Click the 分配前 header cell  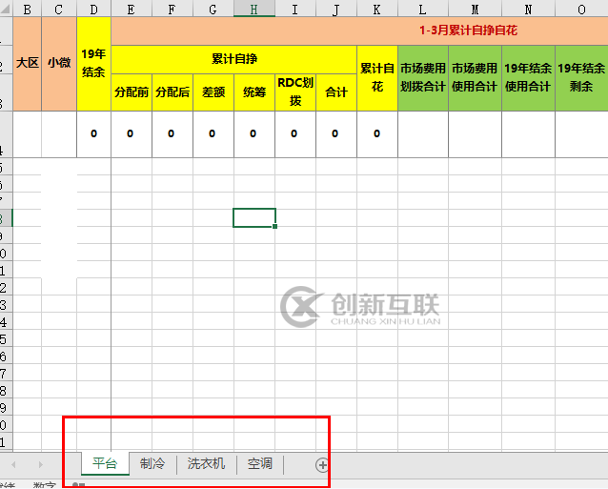132,92
